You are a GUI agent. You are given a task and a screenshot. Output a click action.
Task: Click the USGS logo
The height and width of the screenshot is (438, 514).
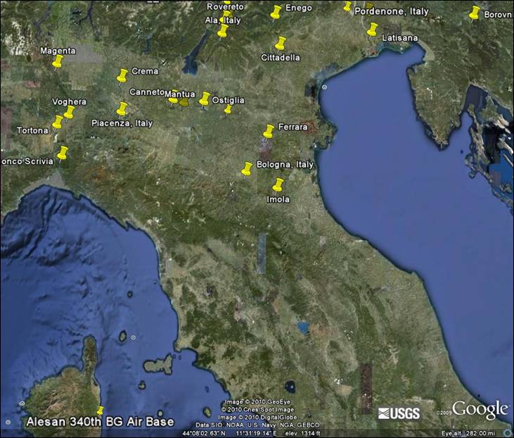point(399,413)
